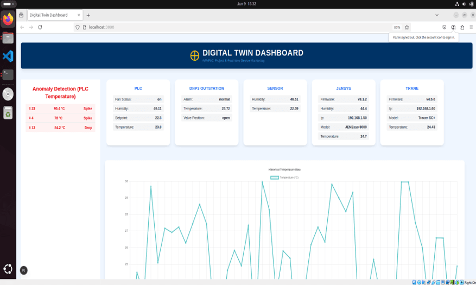The width and height of the screenshot is (476, 285).
Task: Click the TRANE Temperature value 24.43
Action: (x=431, y=127)
